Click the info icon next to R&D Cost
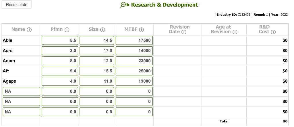 point(273,32)
